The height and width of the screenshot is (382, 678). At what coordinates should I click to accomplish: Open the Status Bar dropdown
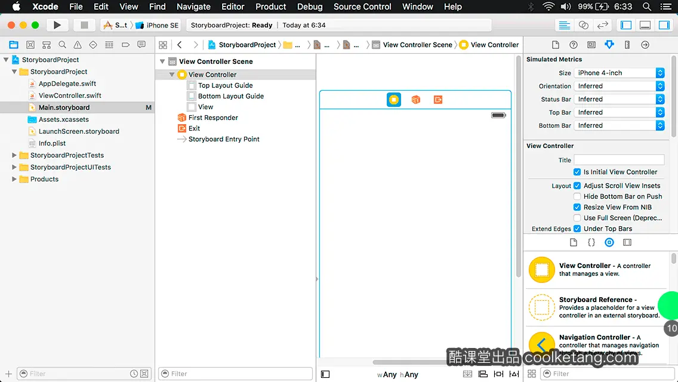pos(619,99)
